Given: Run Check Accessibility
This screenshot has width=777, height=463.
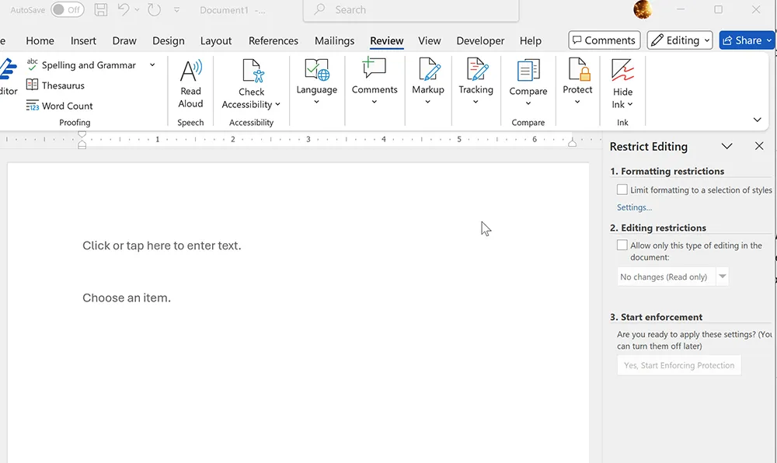Looking at the screenshot, I should [250, 82].
